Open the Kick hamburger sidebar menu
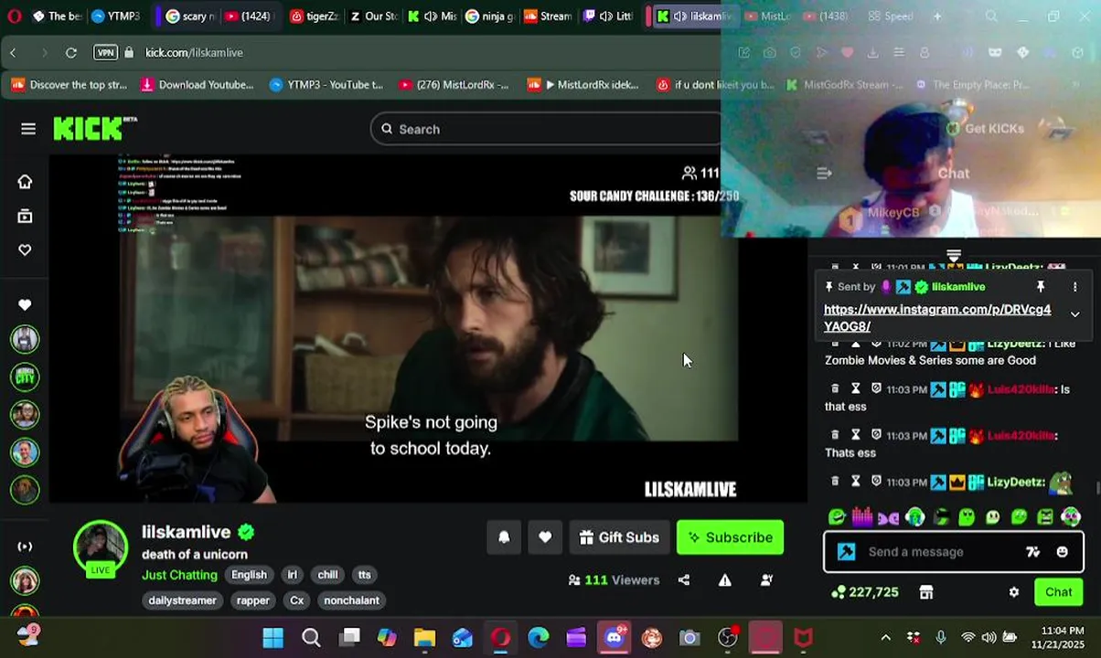This screenshot has height=658, width=1101. (28, 129)
